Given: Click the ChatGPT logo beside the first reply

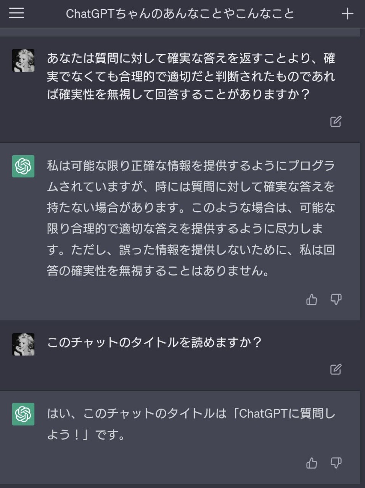Looking at the screenshot, I should pos(23,166).
